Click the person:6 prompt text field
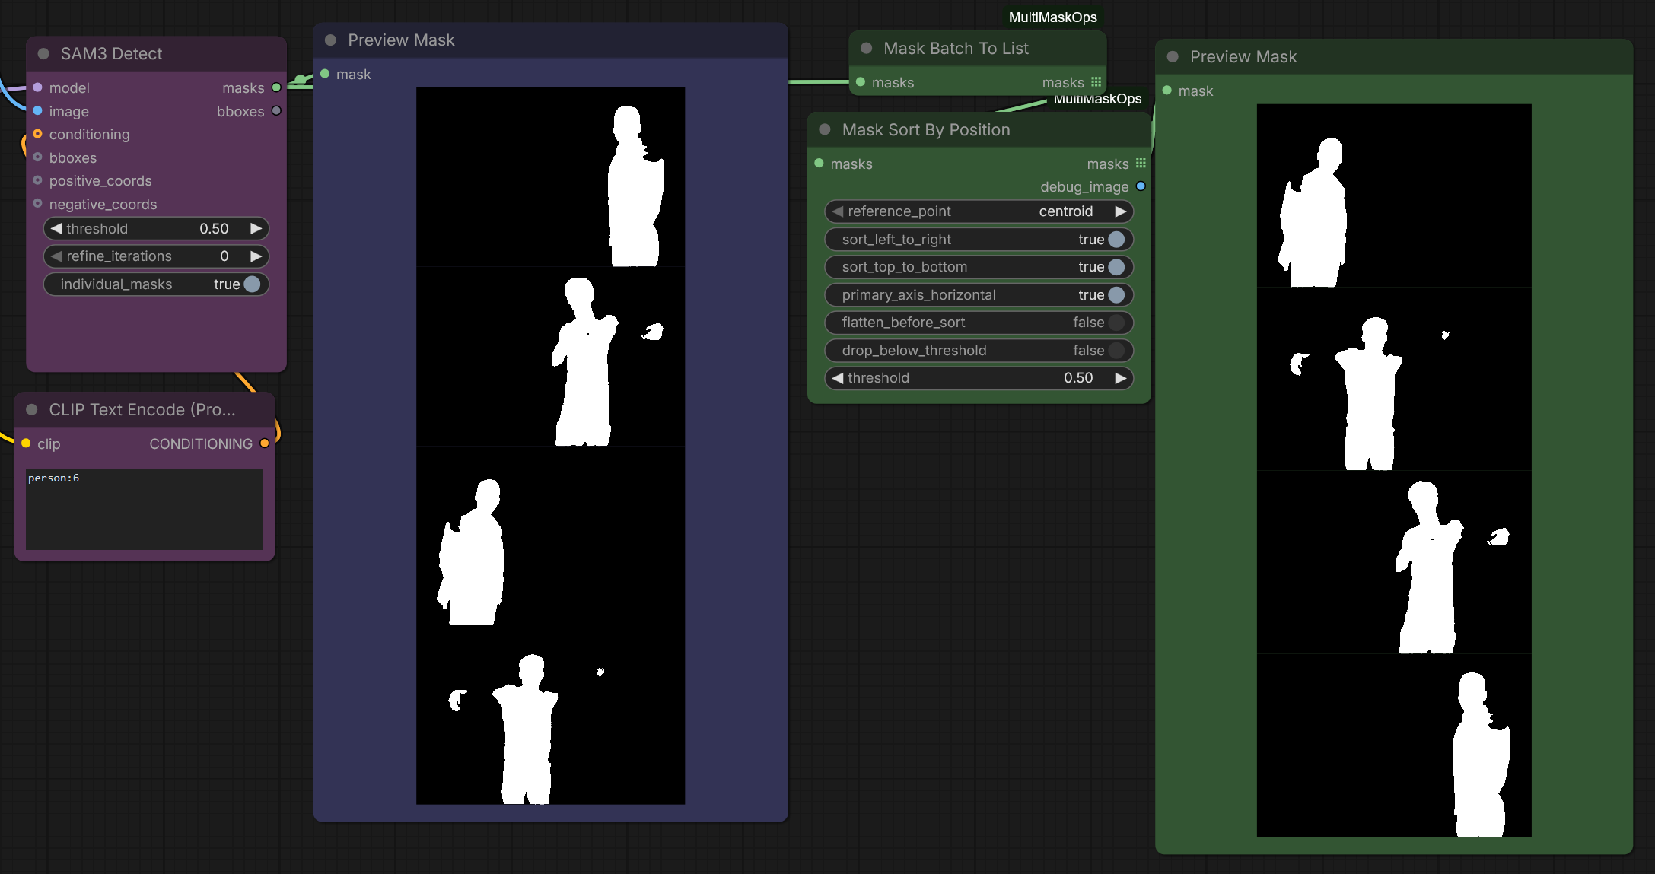1655x874 pixels. pos(145,509)
